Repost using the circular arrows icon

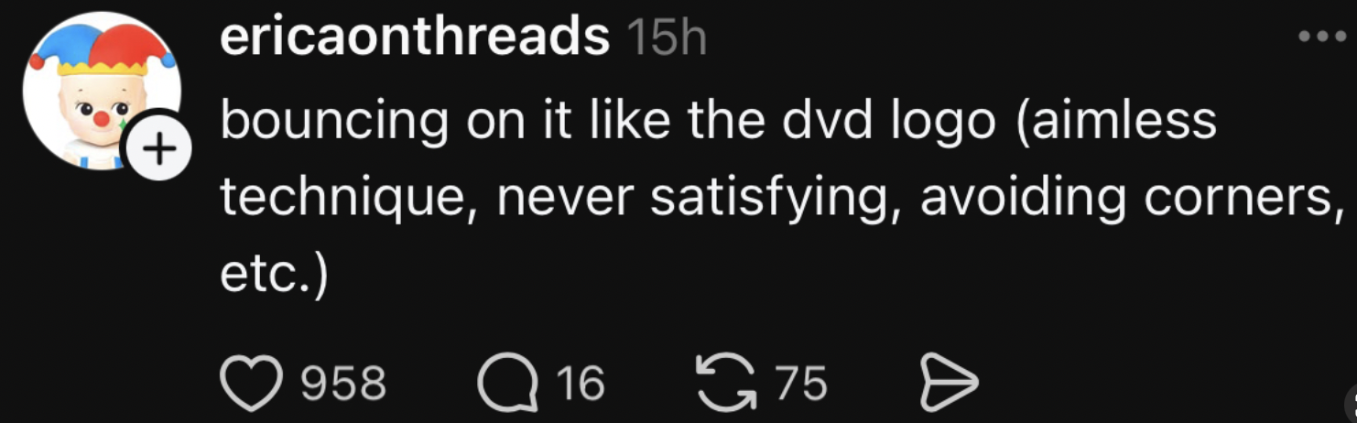pyautogui.click(x=727, y=383)
